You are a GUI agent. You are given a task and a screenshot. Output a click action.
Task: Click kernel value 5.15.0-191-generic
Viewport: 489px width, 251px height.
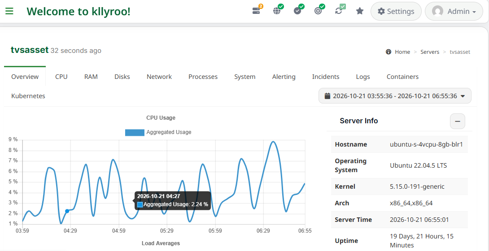[417, 186]
